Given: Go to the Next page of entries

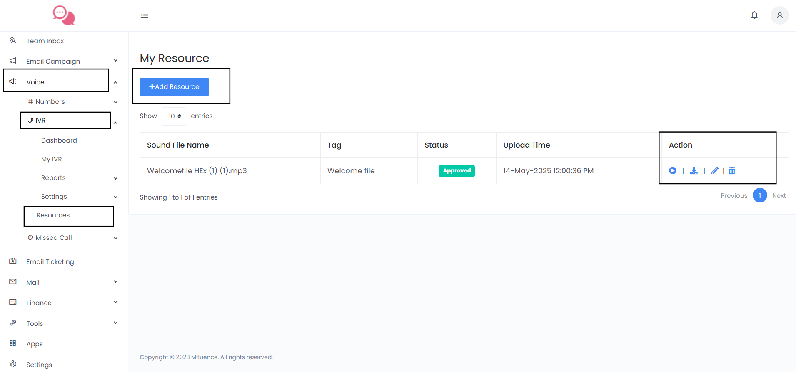Looking at the screenshot, I should pos(779,196).
